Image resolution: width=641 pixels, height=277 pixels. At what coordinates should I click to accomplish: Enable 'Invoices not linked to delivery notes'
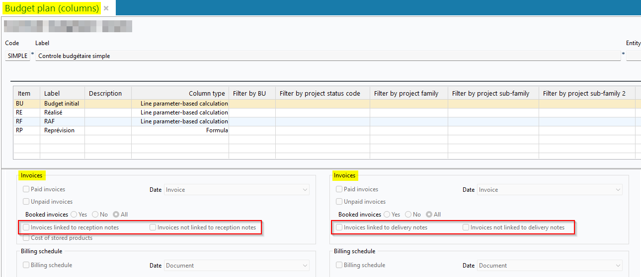click(466, 227)
